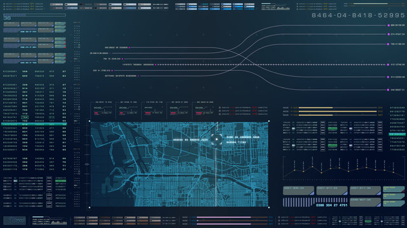Click the first yellow NODE progress bar

pyautogui.click(x=338, y=108)
